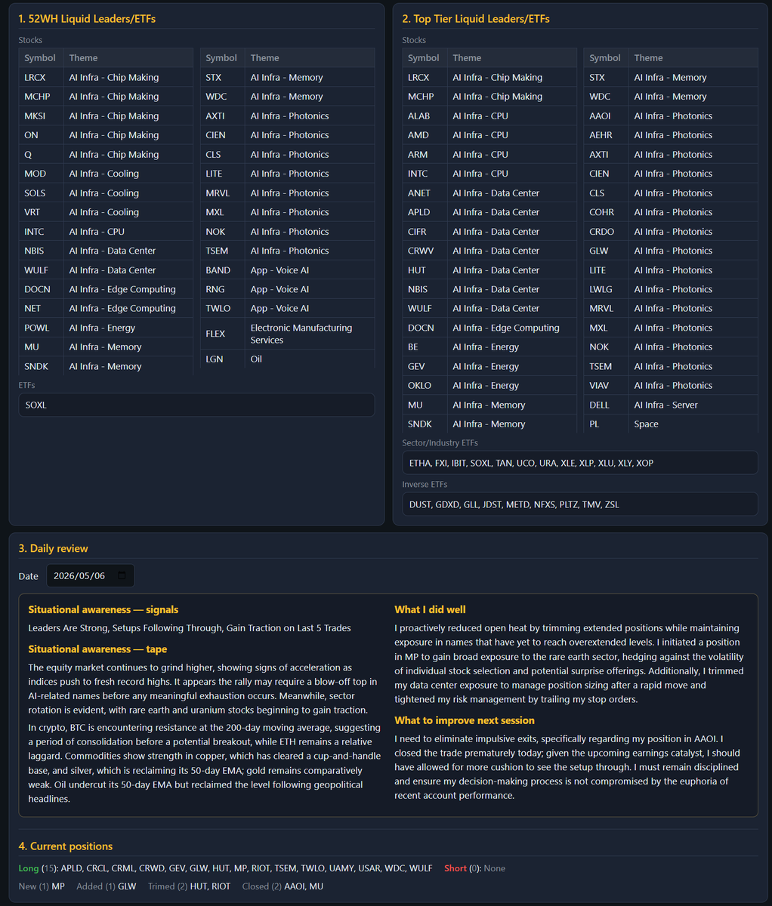Click the Sector/Industry ETFs list box

580,463
